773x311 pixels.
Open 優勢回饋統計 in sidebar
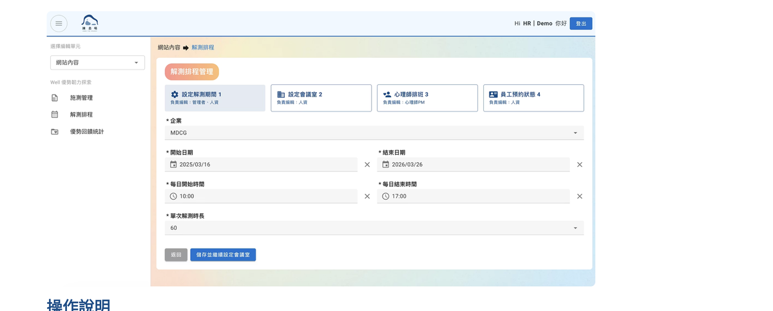tap(87, 131)
